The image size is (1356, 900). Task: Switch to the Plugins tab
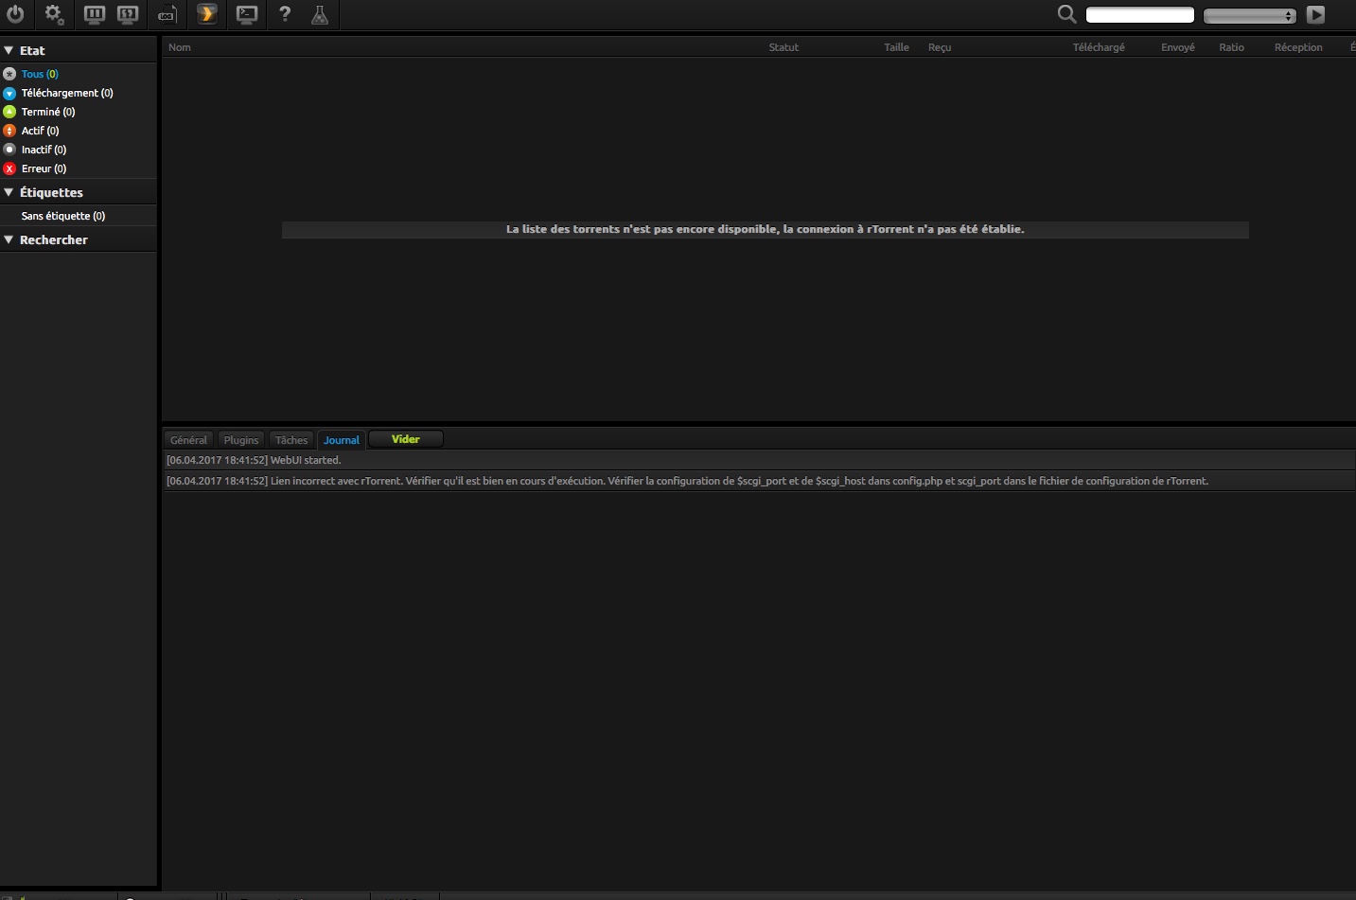point(240,440)
